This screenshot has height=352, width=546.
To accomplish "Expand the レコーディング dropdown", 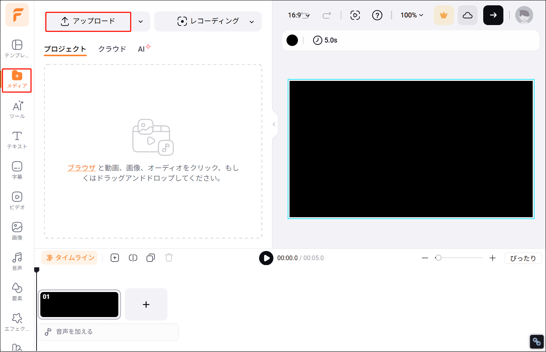I will coord(252,22).
